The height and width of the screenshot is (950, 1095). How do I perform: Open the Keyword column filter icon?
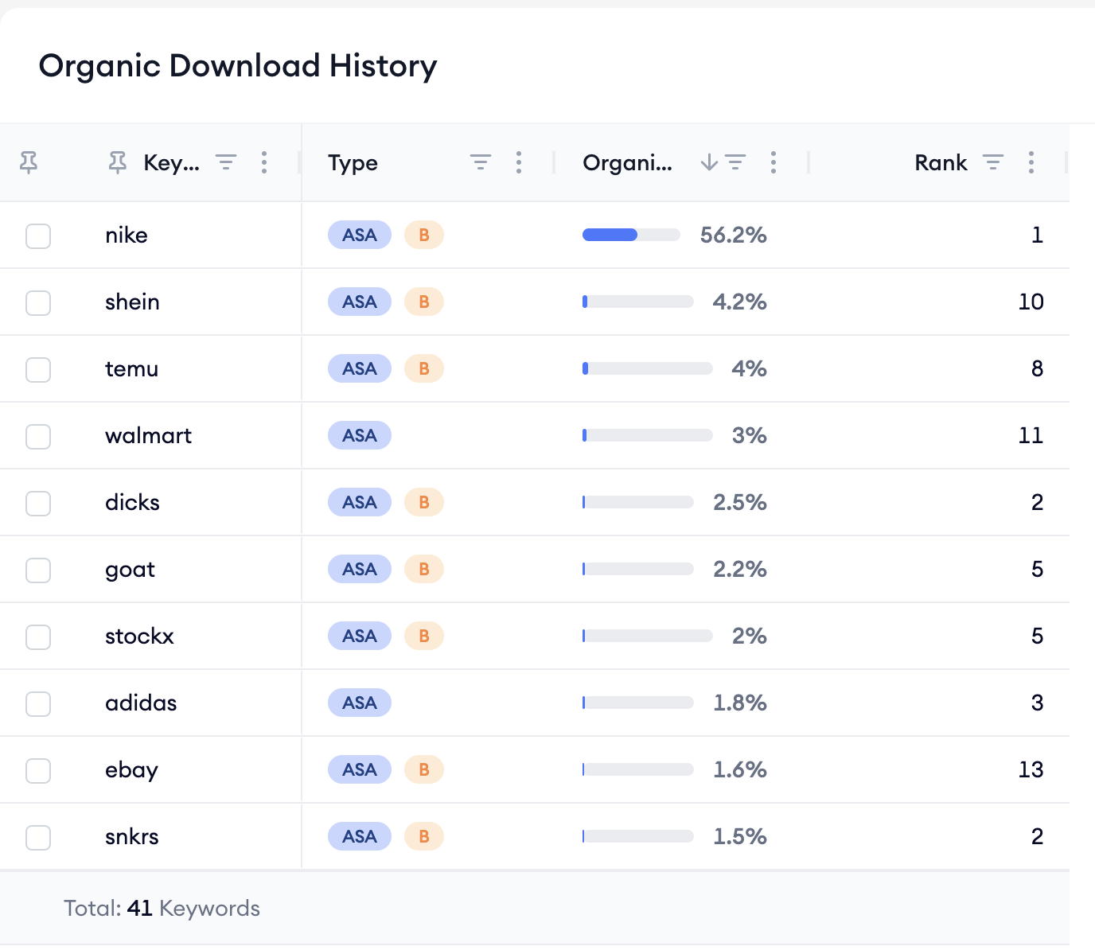point(227,163)
